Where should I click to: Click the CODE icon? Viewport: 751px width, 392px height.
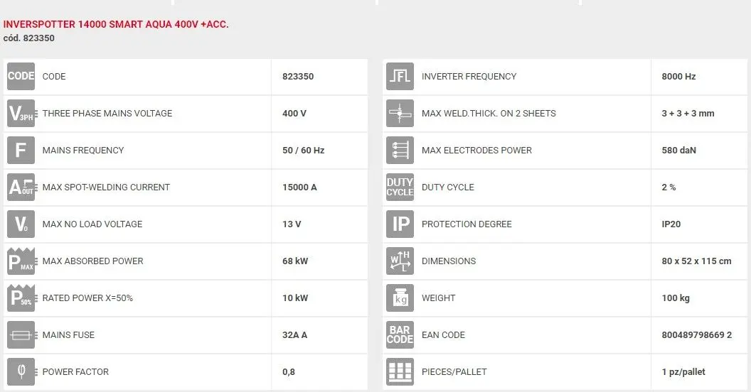pyautogui.click(x=21, y=77)
